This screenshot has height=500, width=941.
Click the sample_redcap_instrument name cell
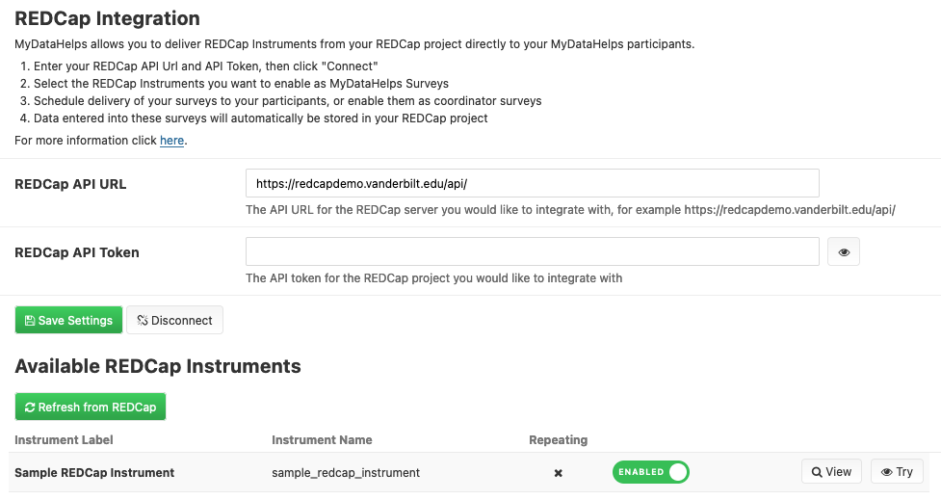346,473
